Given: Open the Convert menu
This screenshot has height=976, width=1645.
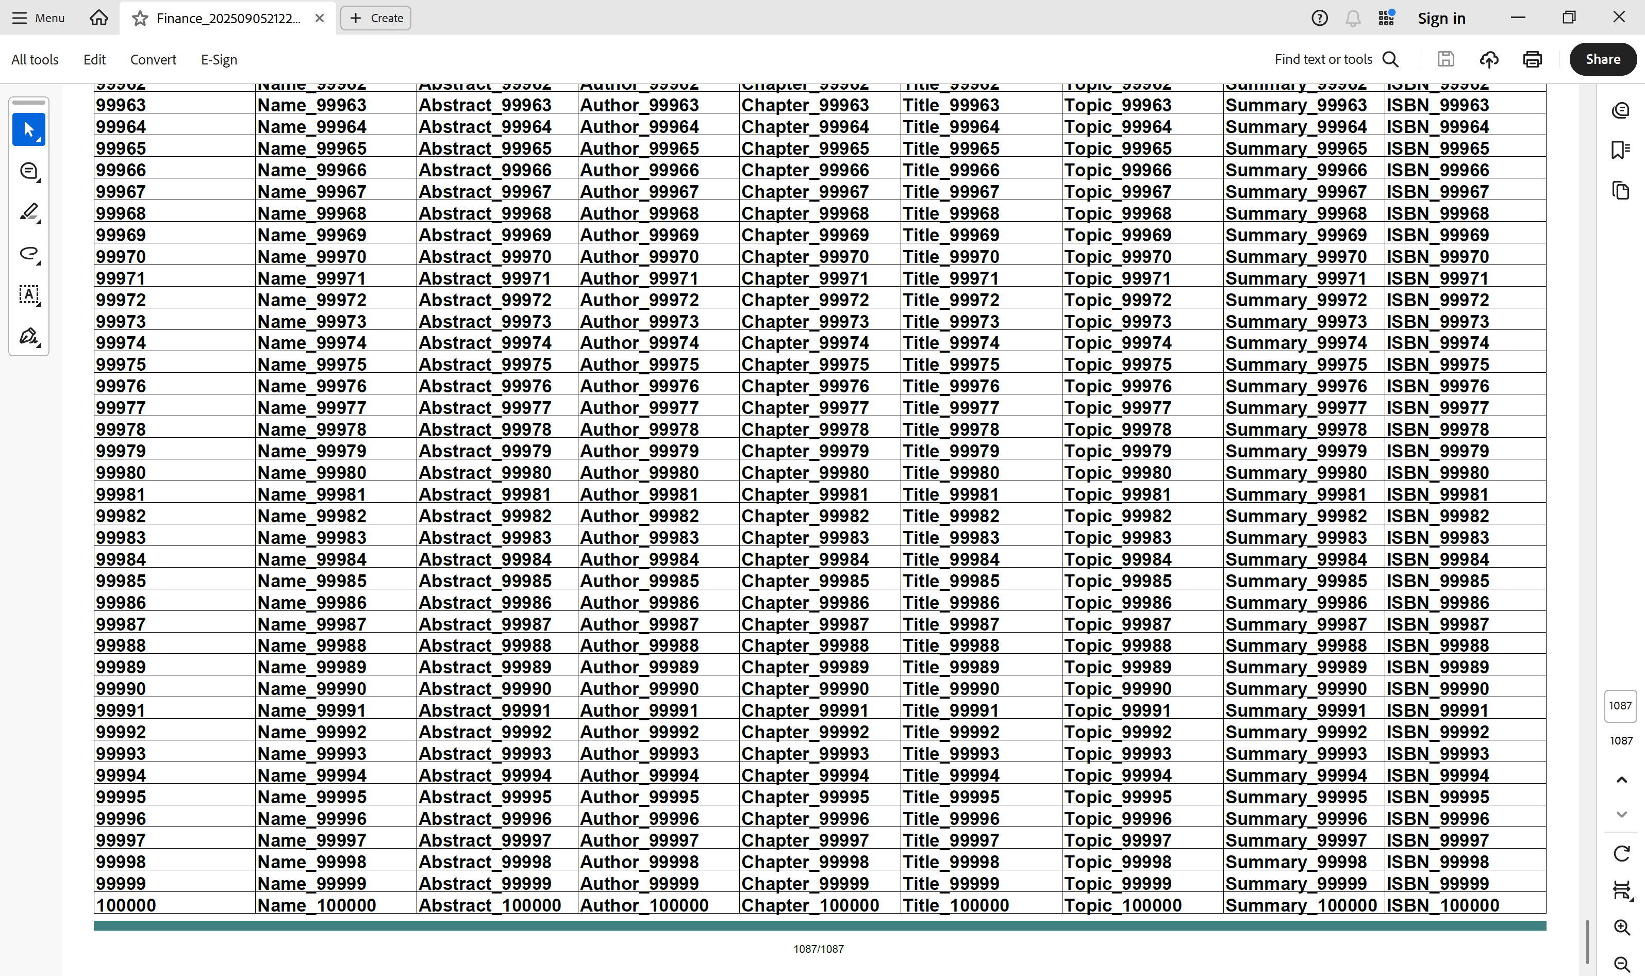Looking at the screenshot, I should [x=153, y=59].
